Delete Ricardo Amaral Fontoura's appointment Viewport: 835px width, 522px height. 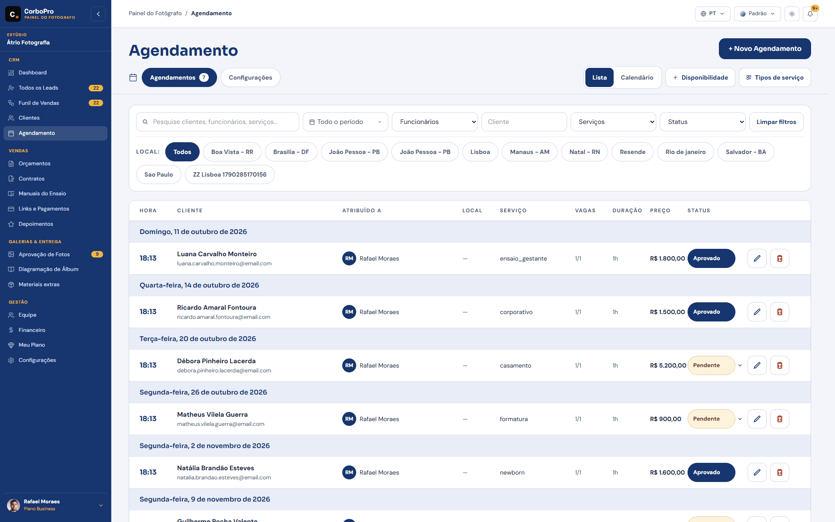point(780,312)
